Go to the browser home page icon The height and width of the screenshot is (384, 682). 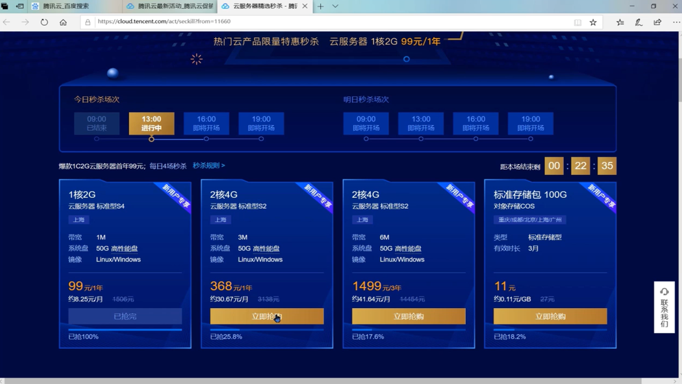[x=63, y=22]
